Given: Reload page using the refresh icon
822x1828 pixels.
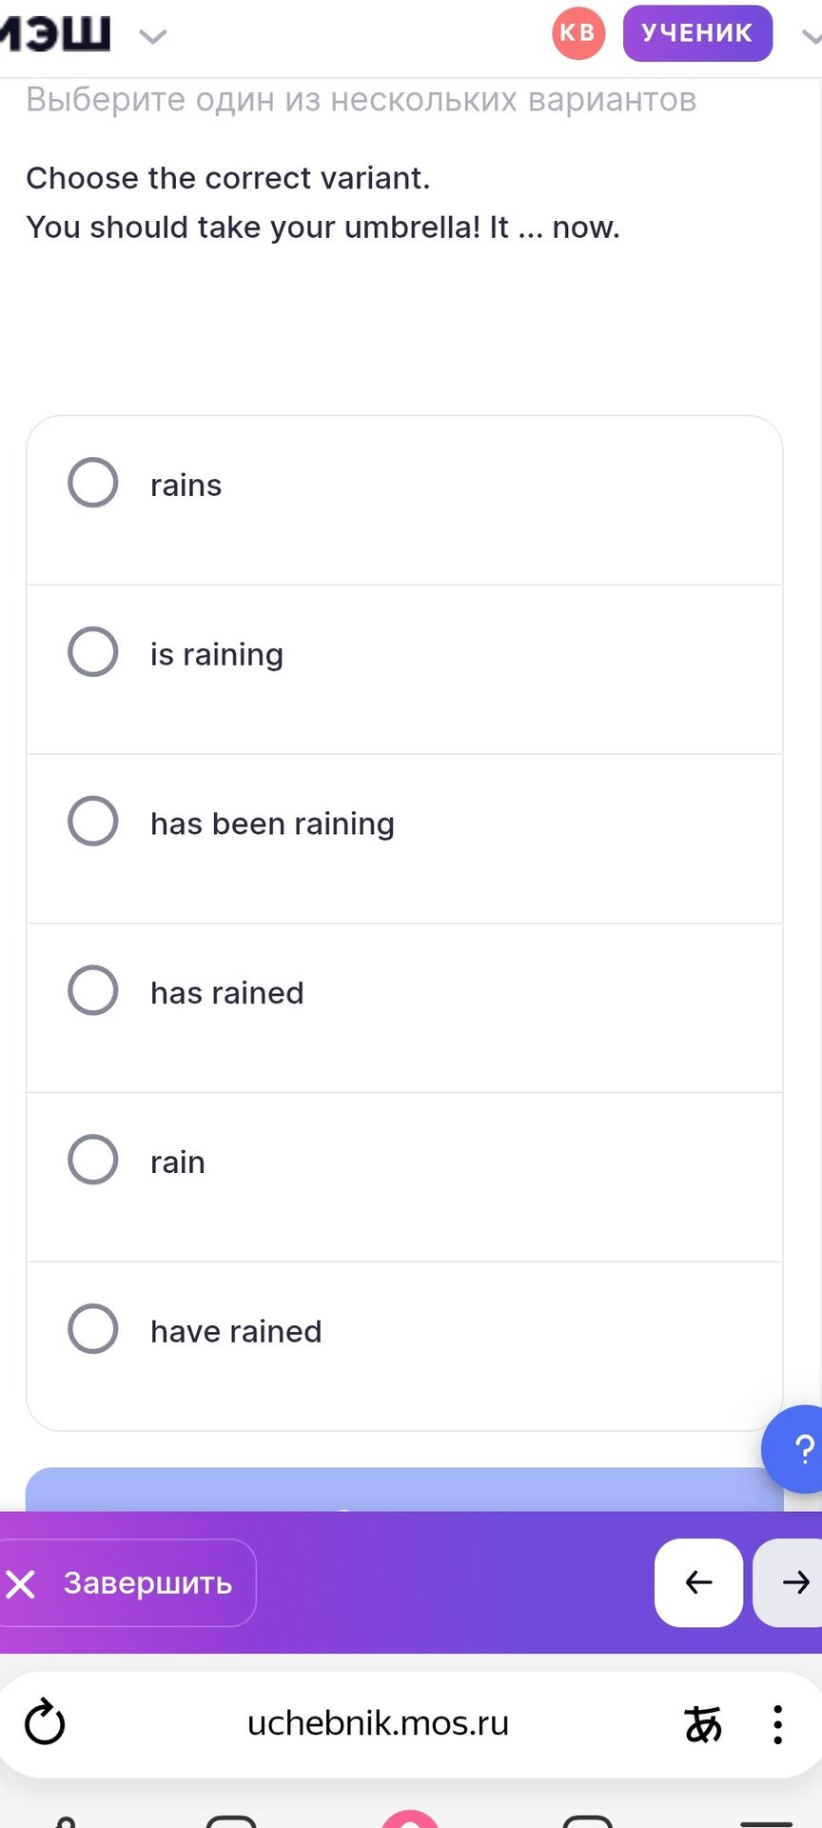Looking at the screenshot, I should coord(45,1723).
